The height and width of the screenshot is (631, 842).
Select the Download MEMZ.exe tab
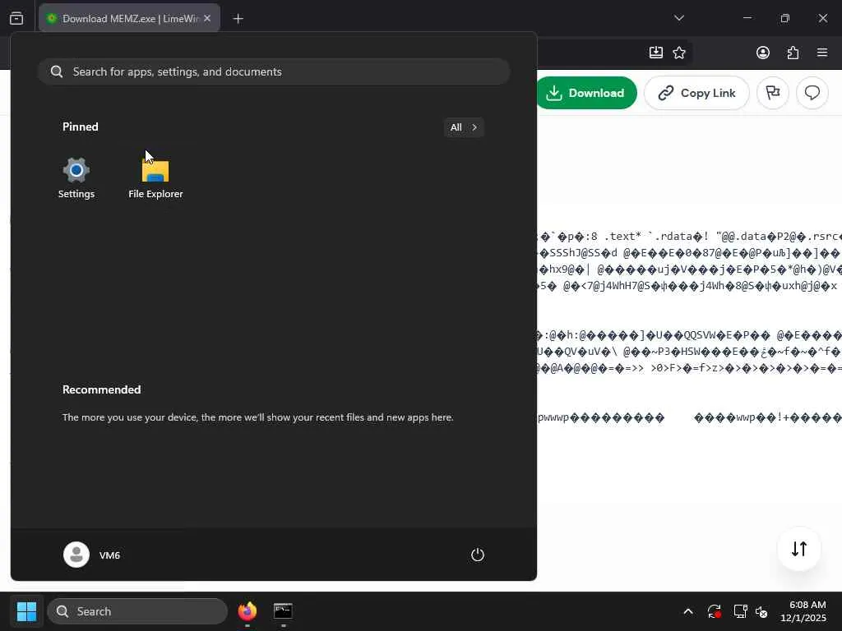tap(129, 18)
